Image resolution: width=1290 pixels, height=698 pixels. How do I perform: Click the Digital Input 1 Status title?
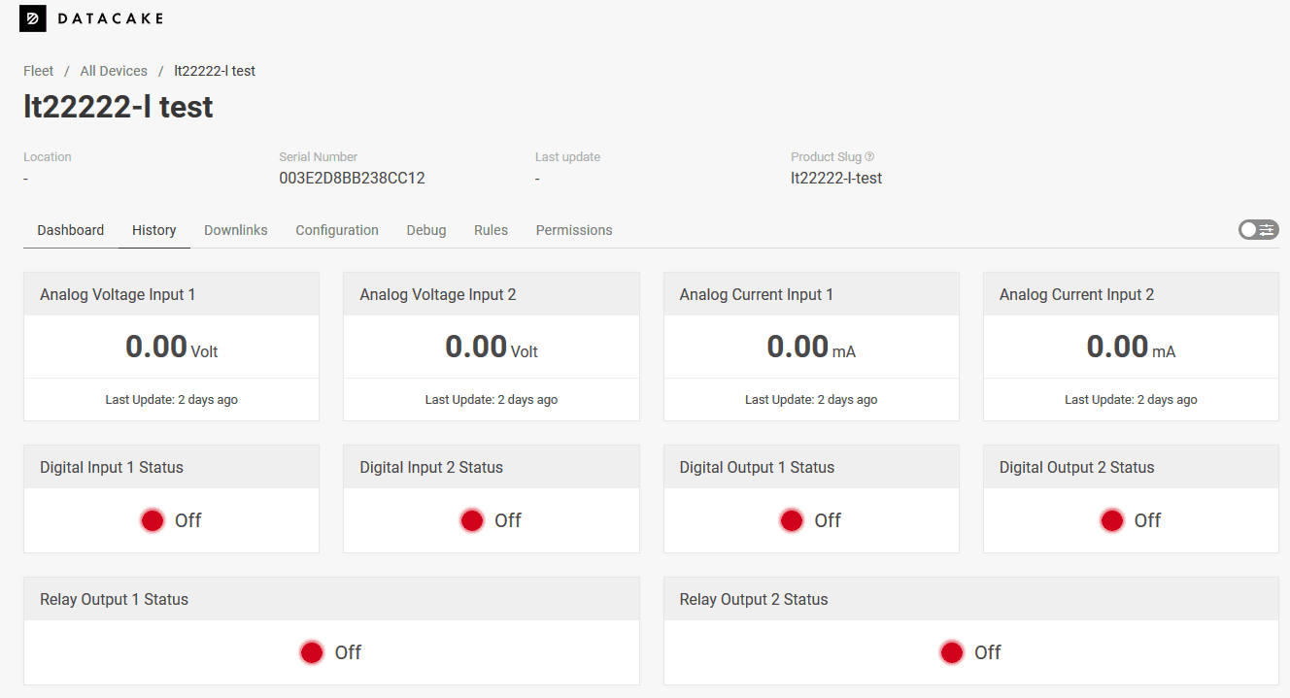(x=112, y=467)
